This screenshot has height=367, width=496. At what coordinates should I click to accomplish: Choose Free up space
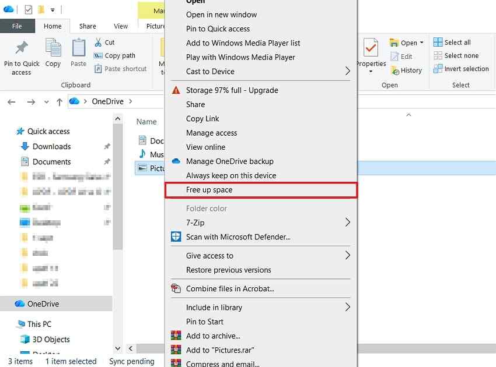click(261, 190)
